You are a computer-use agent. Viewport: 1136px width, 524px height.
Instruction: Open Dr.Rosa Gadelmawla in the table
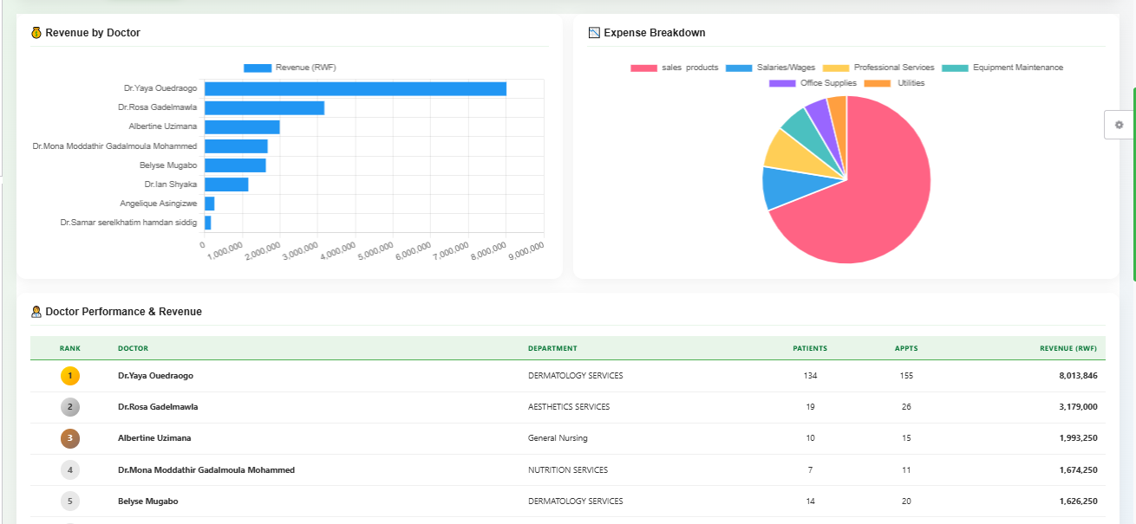[568, 407]
